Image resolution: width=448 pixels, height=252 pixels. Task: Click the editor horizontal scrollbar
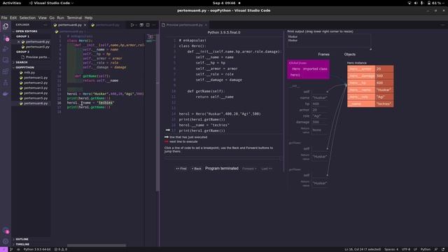(x=97, y=246)
